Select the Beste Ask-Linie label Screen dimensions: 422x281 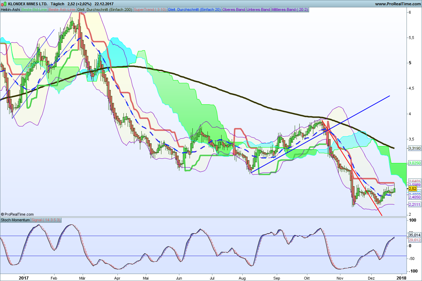coord(62,9)
